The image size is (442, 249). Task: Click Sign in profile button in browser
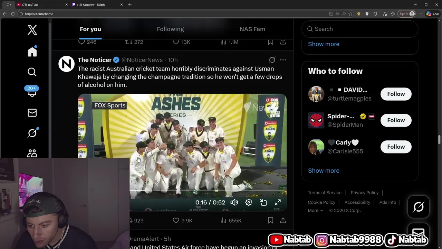tap(406, 14)
